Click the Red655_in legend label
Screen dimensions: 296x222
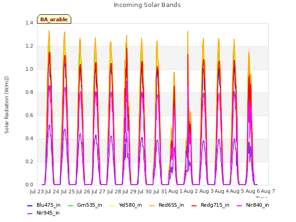pos(171,205)
